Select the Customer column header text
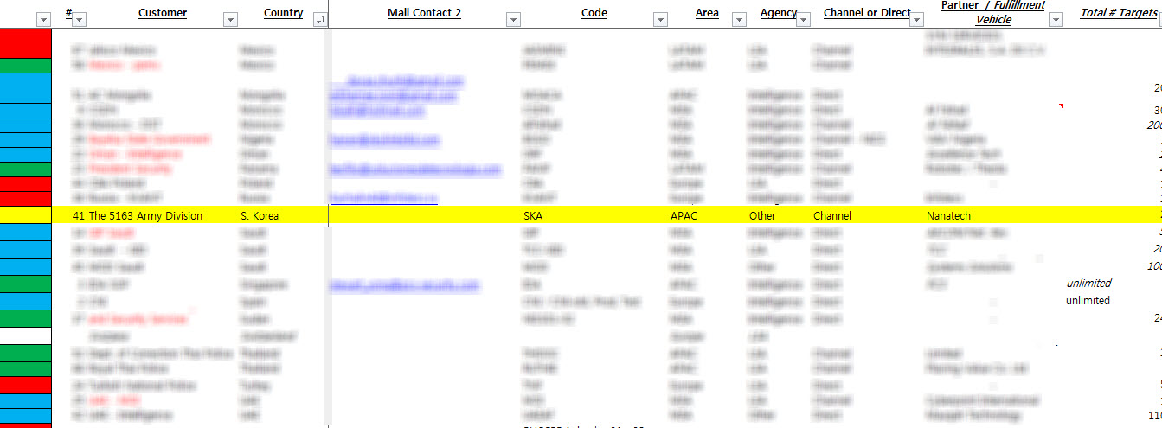The height and width of the screenshot is (428, 1162). click(162, 13)
